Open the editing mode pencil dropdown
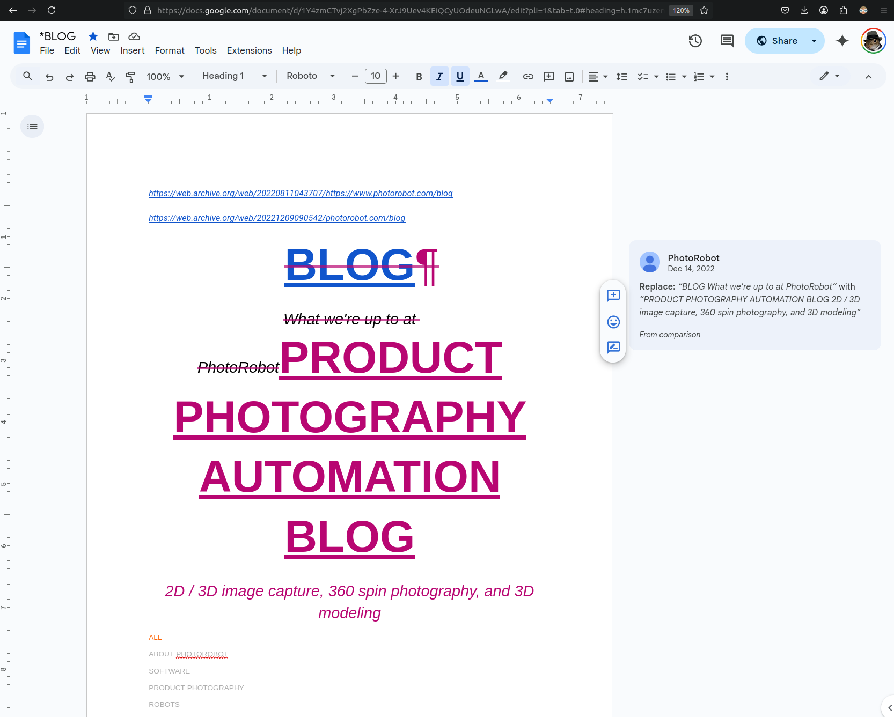Image resolution: width=894 pixels, height=717 pixels. point(829,76)
